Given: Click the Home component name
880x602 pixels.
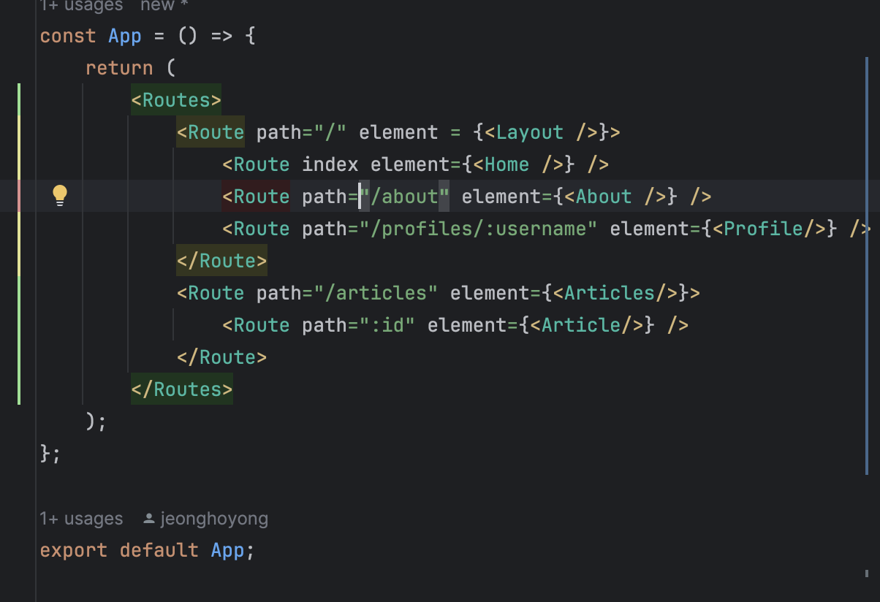Looking at the screenshot, I should pos(507,164).
